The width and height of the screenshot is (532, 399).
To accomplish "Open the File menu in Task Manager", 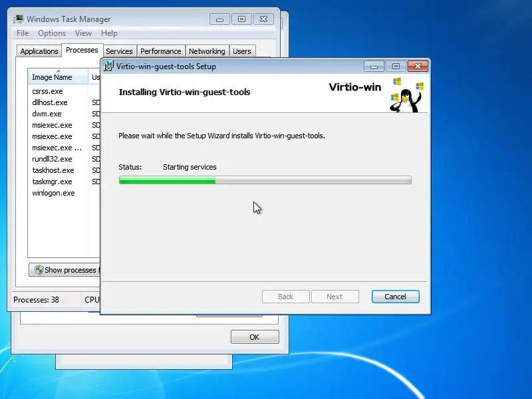I will [x=23, y=33].
